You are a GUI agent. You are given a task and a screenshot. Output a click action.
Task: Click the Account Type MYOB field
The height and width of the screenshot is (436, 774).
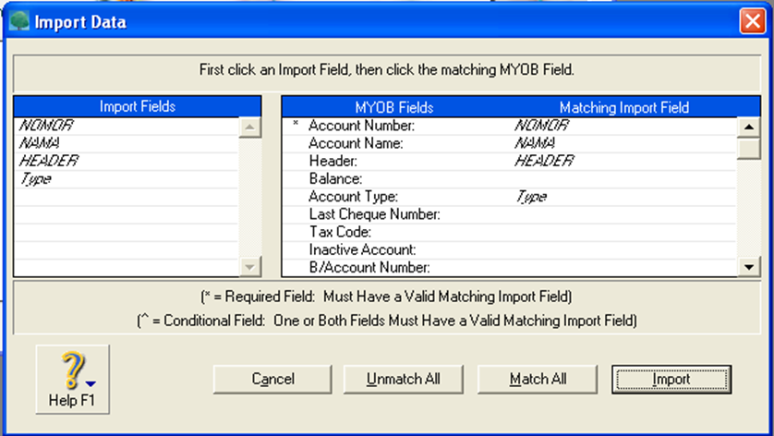point(354,197)
